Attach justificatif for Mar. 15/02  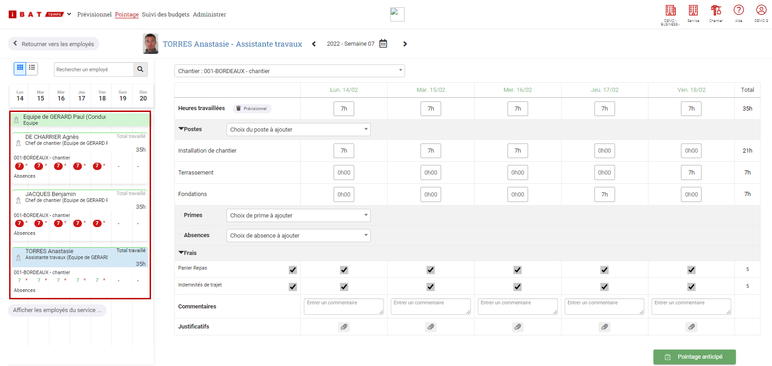(431, 327)
